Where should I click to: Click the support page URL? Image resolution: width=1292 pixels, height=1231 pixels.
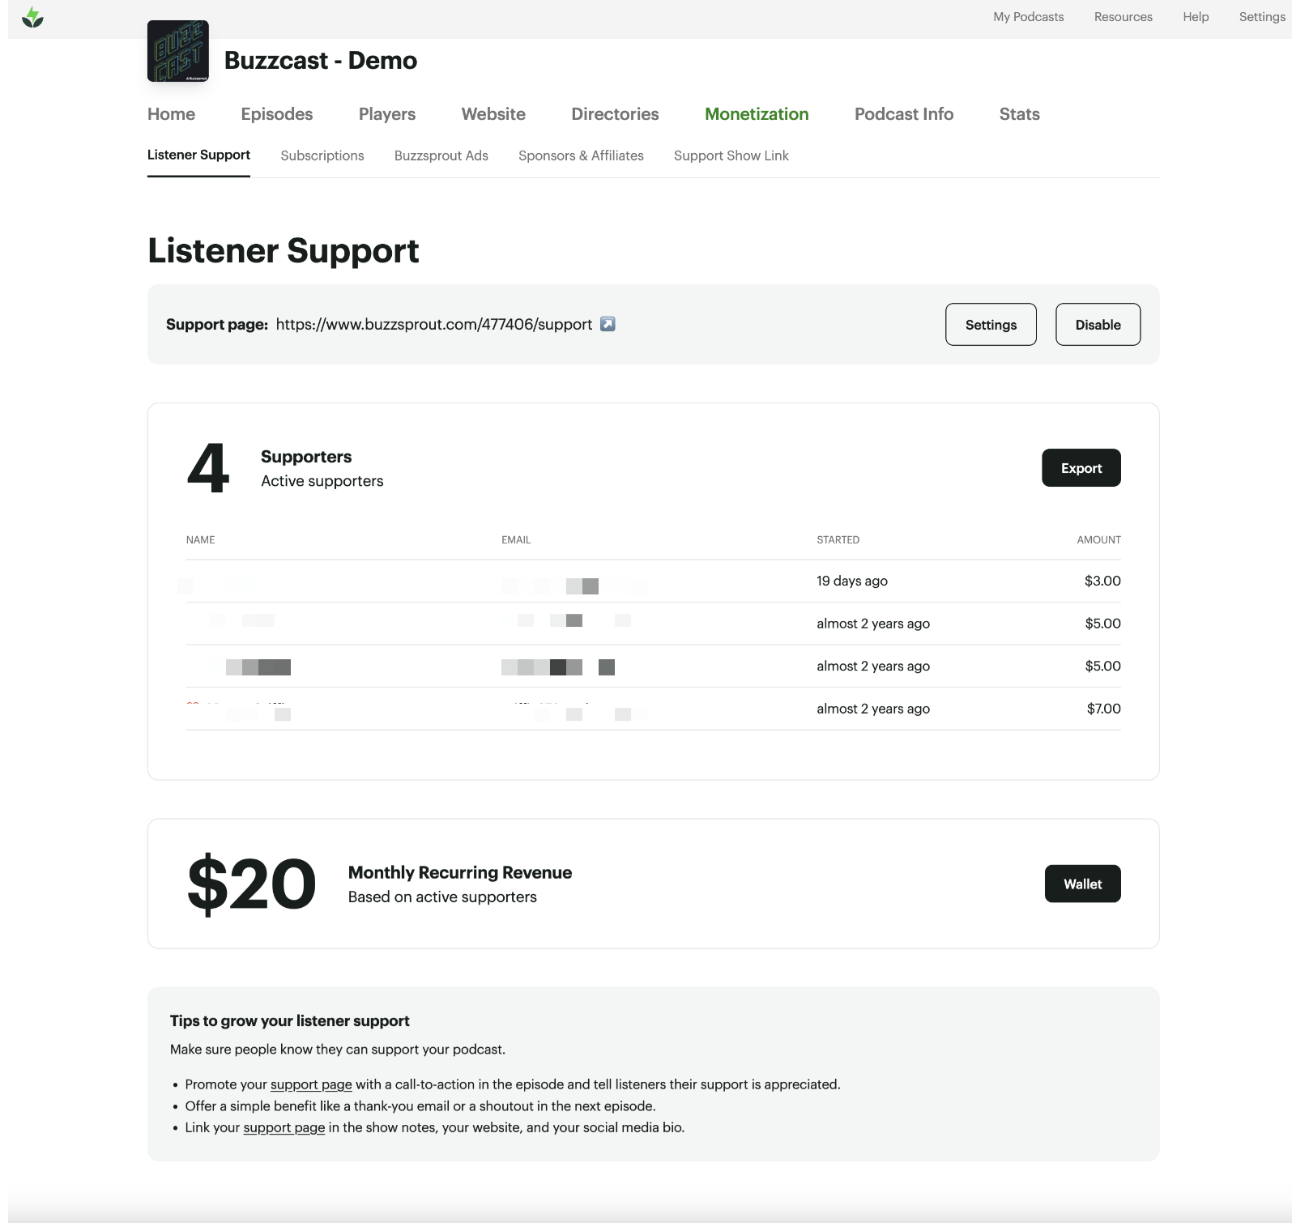433,324
